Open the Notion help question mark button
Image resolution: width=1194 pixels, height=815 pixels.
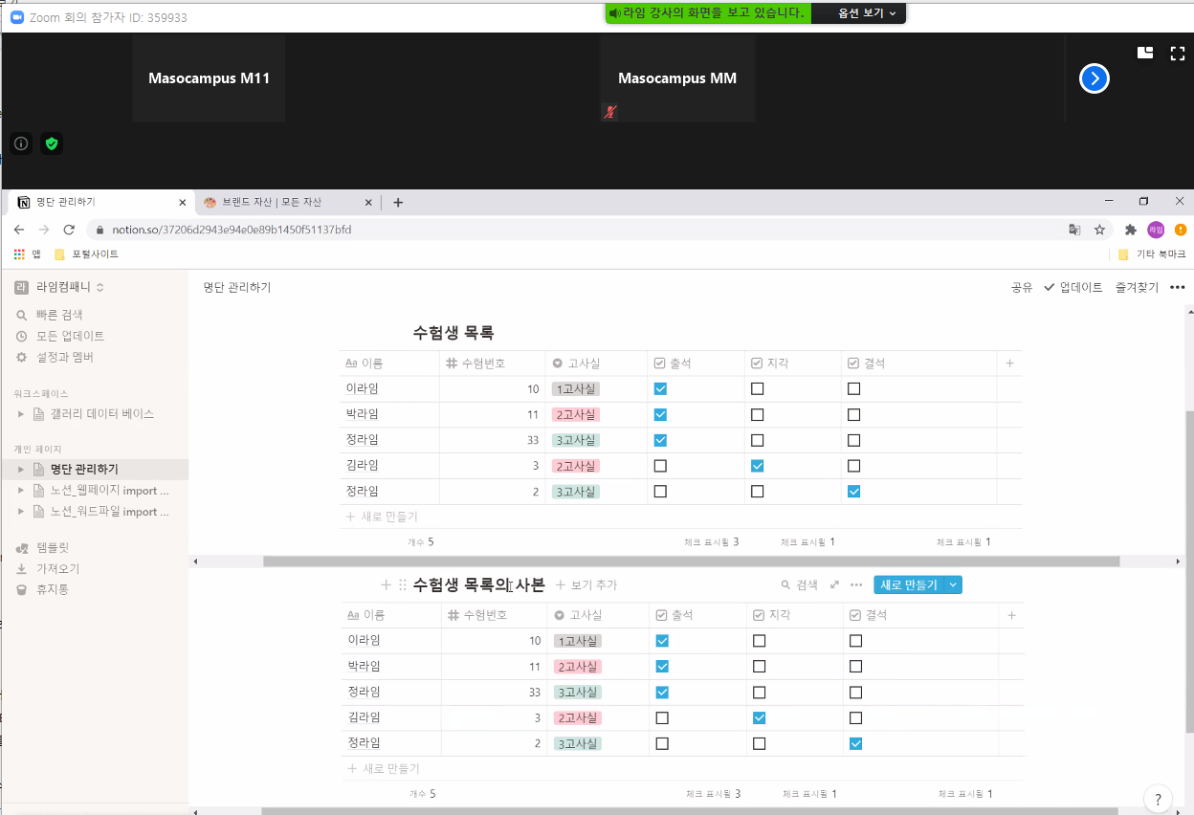tap(1158, 799)
